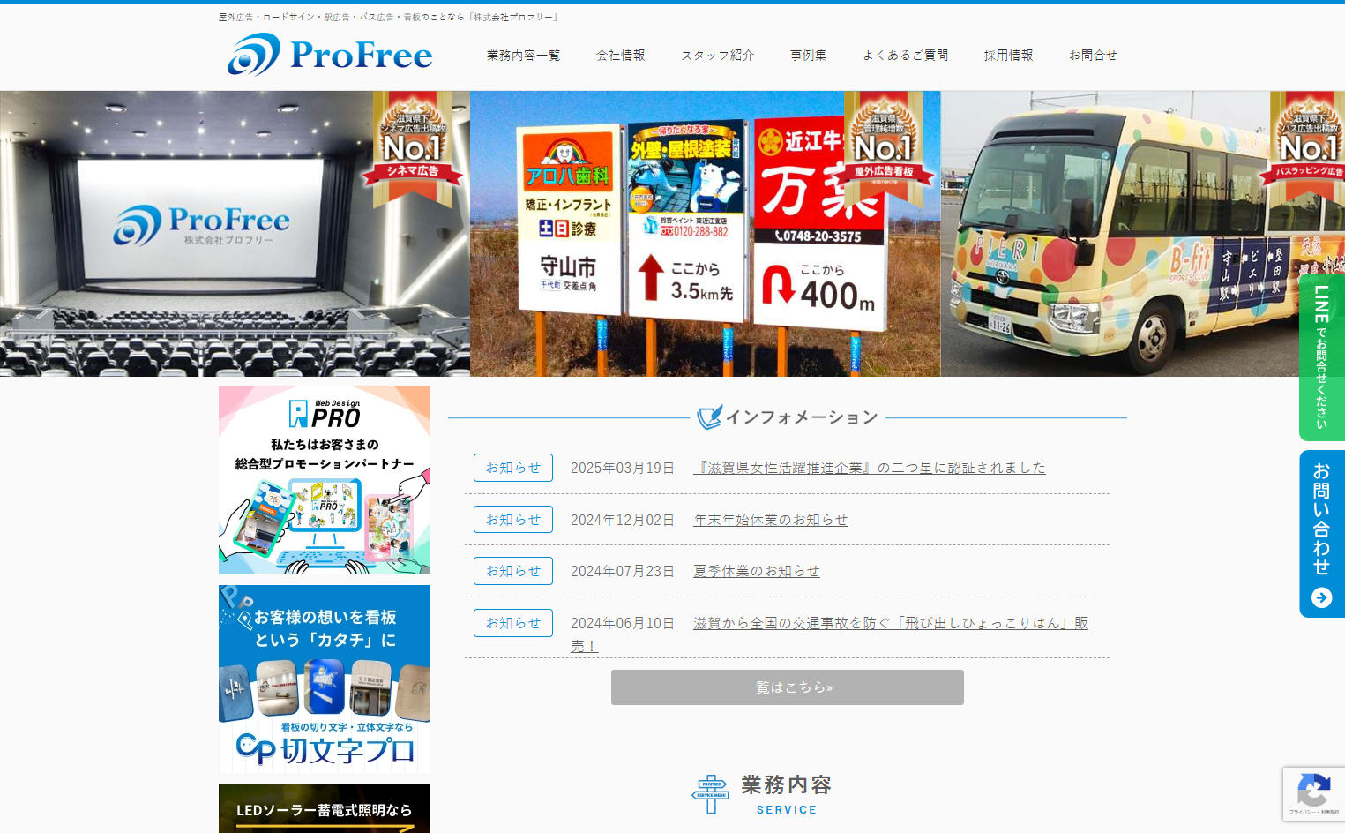The width and height of the screenshot is (1345, 833).
Task: Open 滋賀県女性活躍推進企業 news link
Action: 870,468
